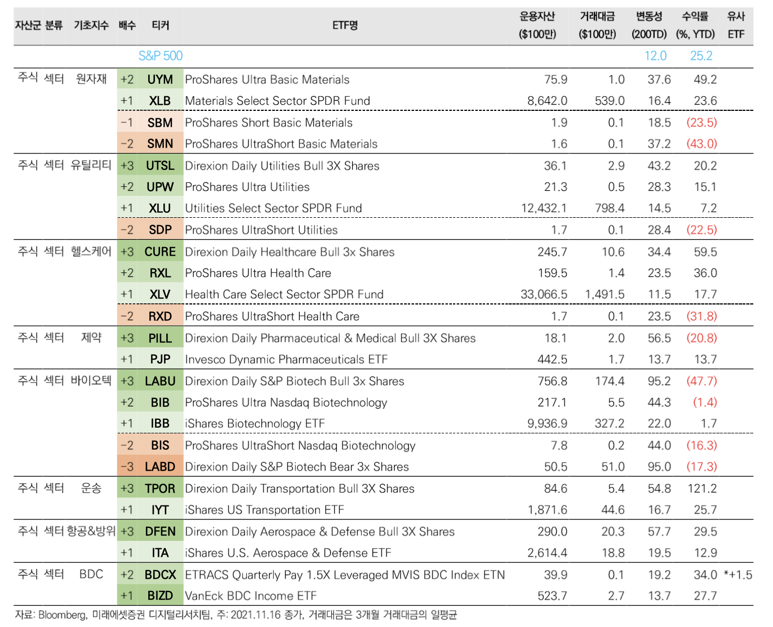Click the ETF명 column header

(345, 25)
